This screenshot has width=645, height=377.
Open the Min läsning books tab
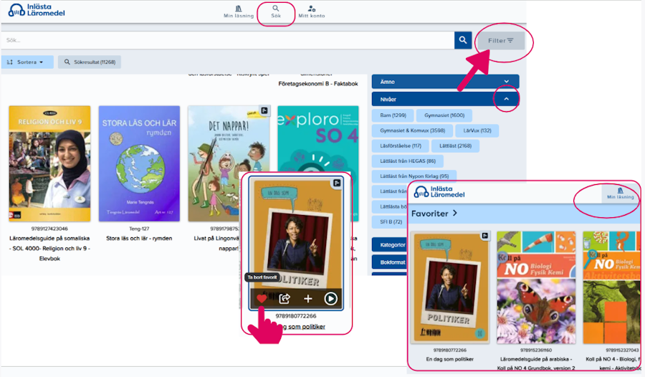pos(239,11)
